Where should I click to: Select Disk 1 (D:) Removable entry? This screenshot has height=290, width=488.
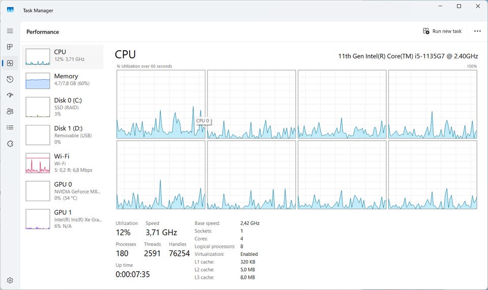click(x=63, y=135)
